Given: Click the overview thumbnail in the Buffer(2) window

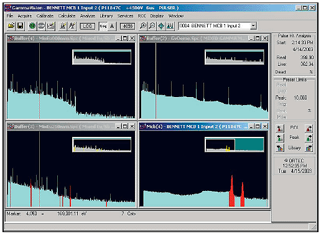Looking at the screenshot, I should coord(235,57).
